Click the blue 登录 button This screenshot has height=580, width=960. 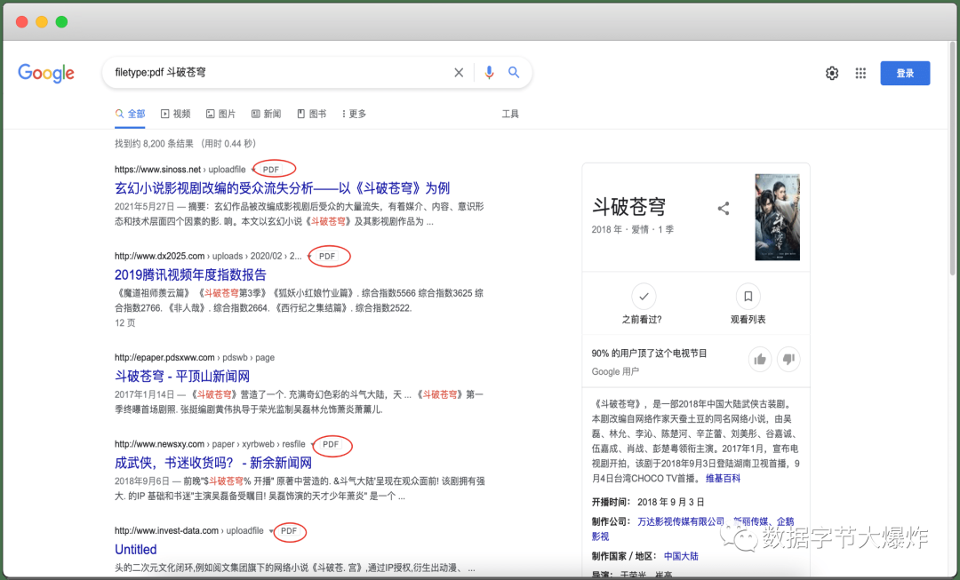click(905, 74)
